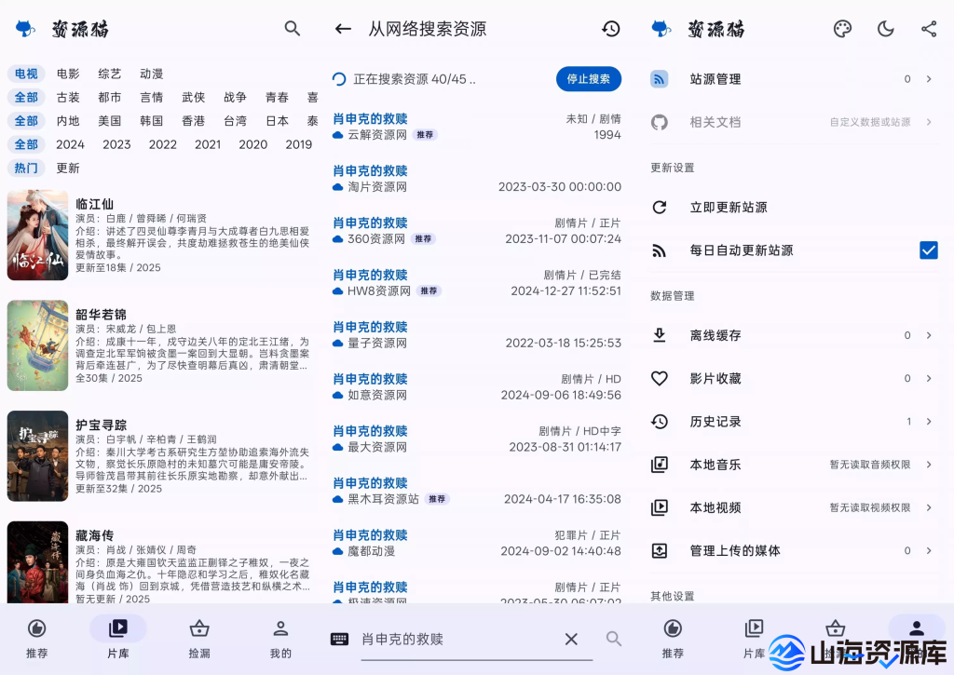Disable 每日自动更新站源 checkbox

tap(929, 250)
